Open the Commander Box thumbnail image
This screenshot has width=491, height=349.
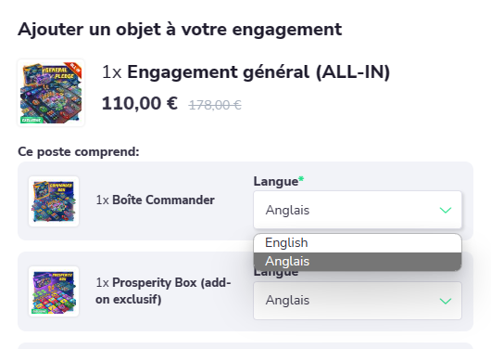tap(54, 201)
